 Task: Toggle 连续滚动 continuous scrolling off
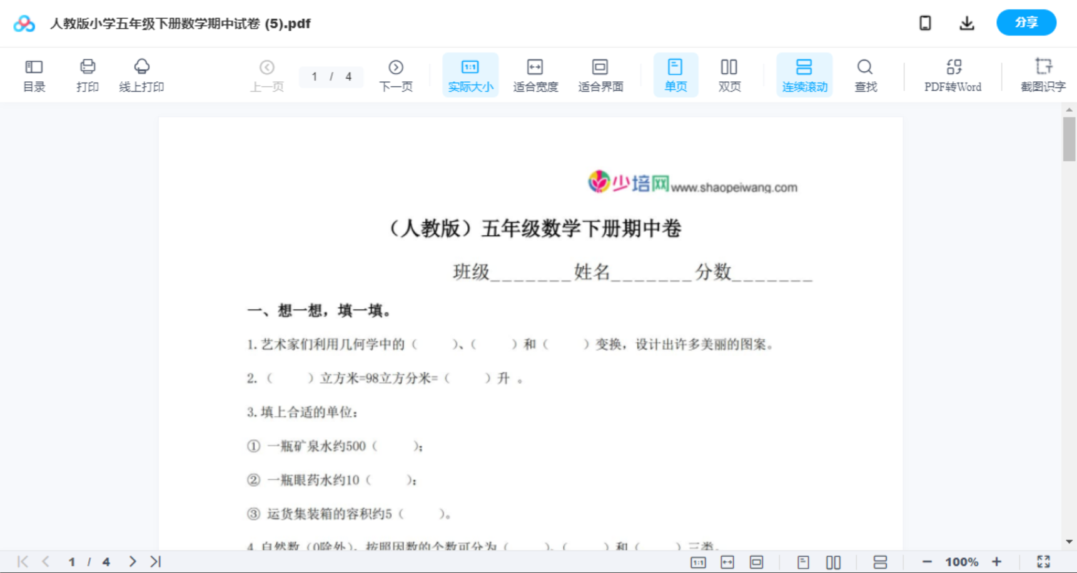pos(804,74)
